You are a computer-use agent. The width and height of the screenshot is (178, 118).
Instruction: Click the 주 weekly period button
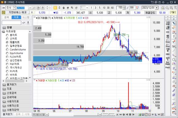pyautogui.click(x=59, y=8)
